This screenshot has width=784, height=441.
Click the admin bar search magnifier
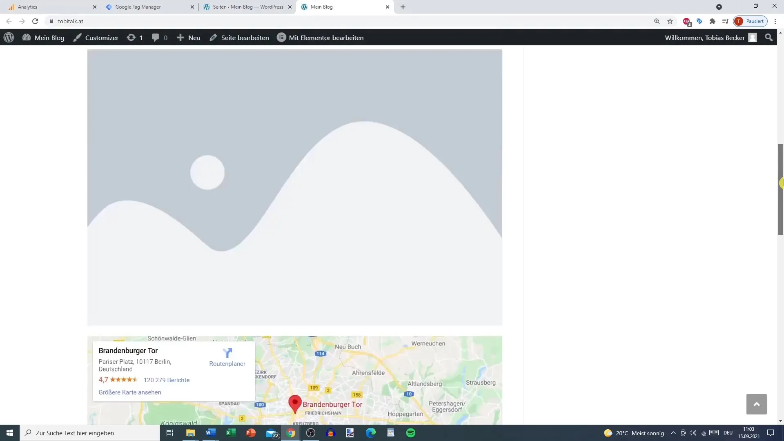point(769,38)
